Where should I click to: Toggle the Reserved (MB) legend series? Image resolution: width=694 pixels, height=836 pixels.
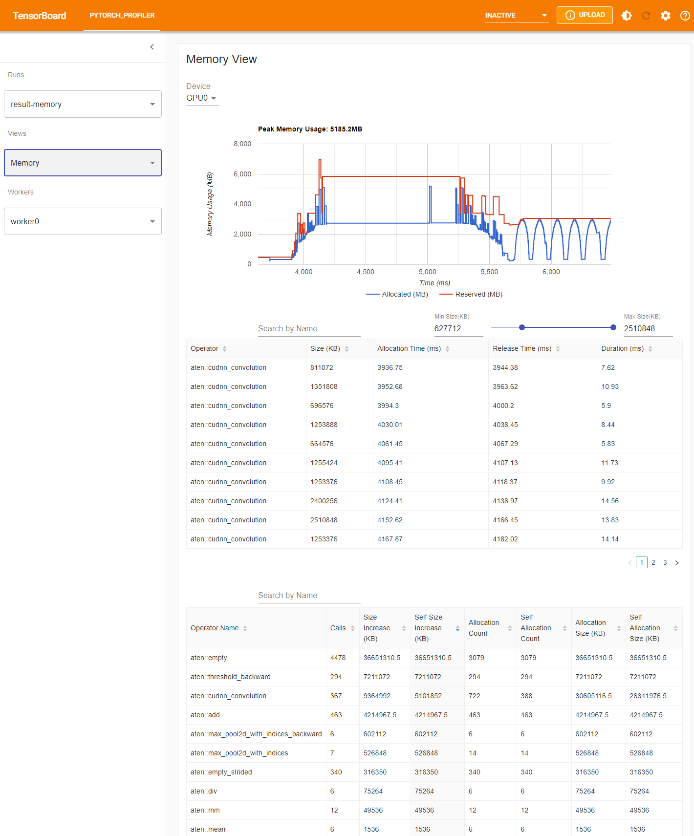click(471, 294)
